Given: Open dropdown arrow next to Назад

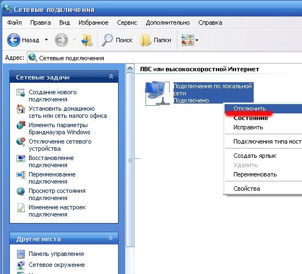Looking at the screenshot, I should click(46, 40).
